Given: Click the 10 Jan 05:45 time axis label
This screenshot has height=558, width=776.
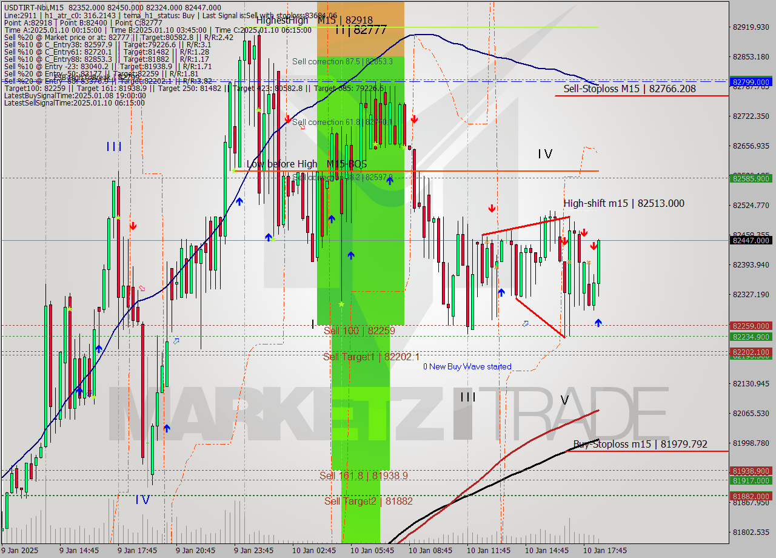Looking at the screenshot, I should (372, 551).
